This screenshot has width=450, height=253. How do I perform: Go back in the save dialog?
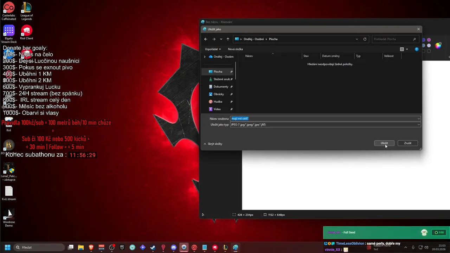pos(206,39)
